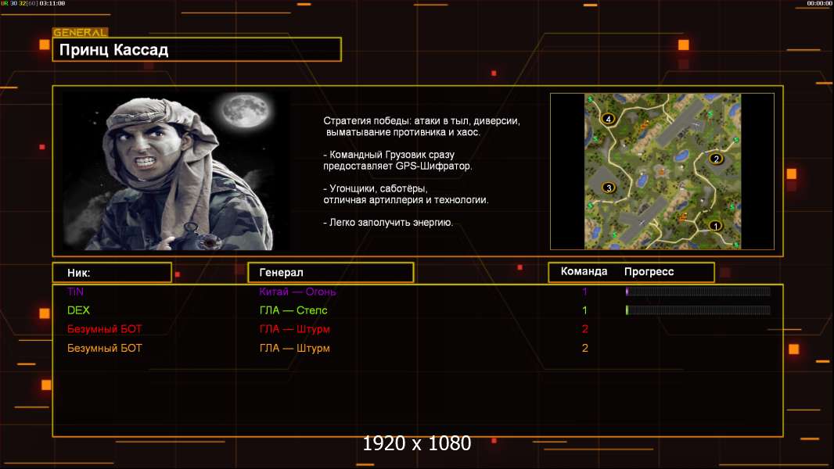The width and height of the screenshot is (834, 469).
Task: Click the 'Легко заполучить энергию' text line
Action: pyautogui.click(x=388, y=223)
